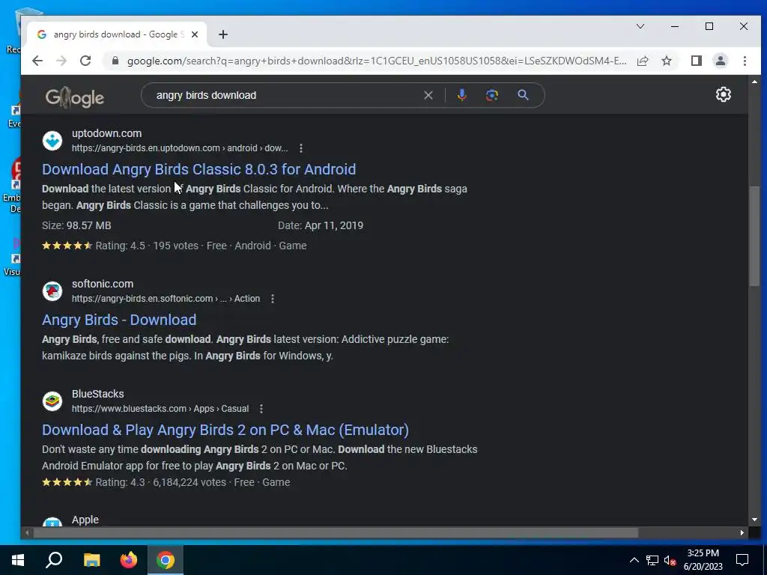Screen dimensions: 767x575
Task: Open Download & Play Angry Birds 2 link
Action: (225, 430)
